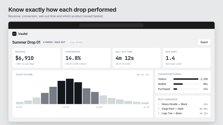Click the Export button

click(x=204, y=42)
